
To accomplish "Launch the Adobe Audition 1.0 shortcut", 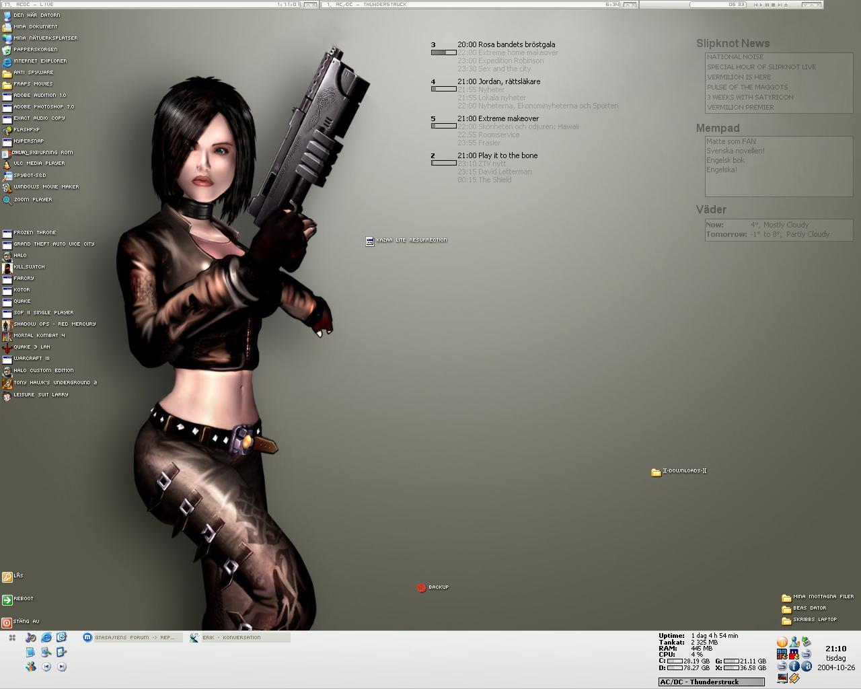I will 34,96.
